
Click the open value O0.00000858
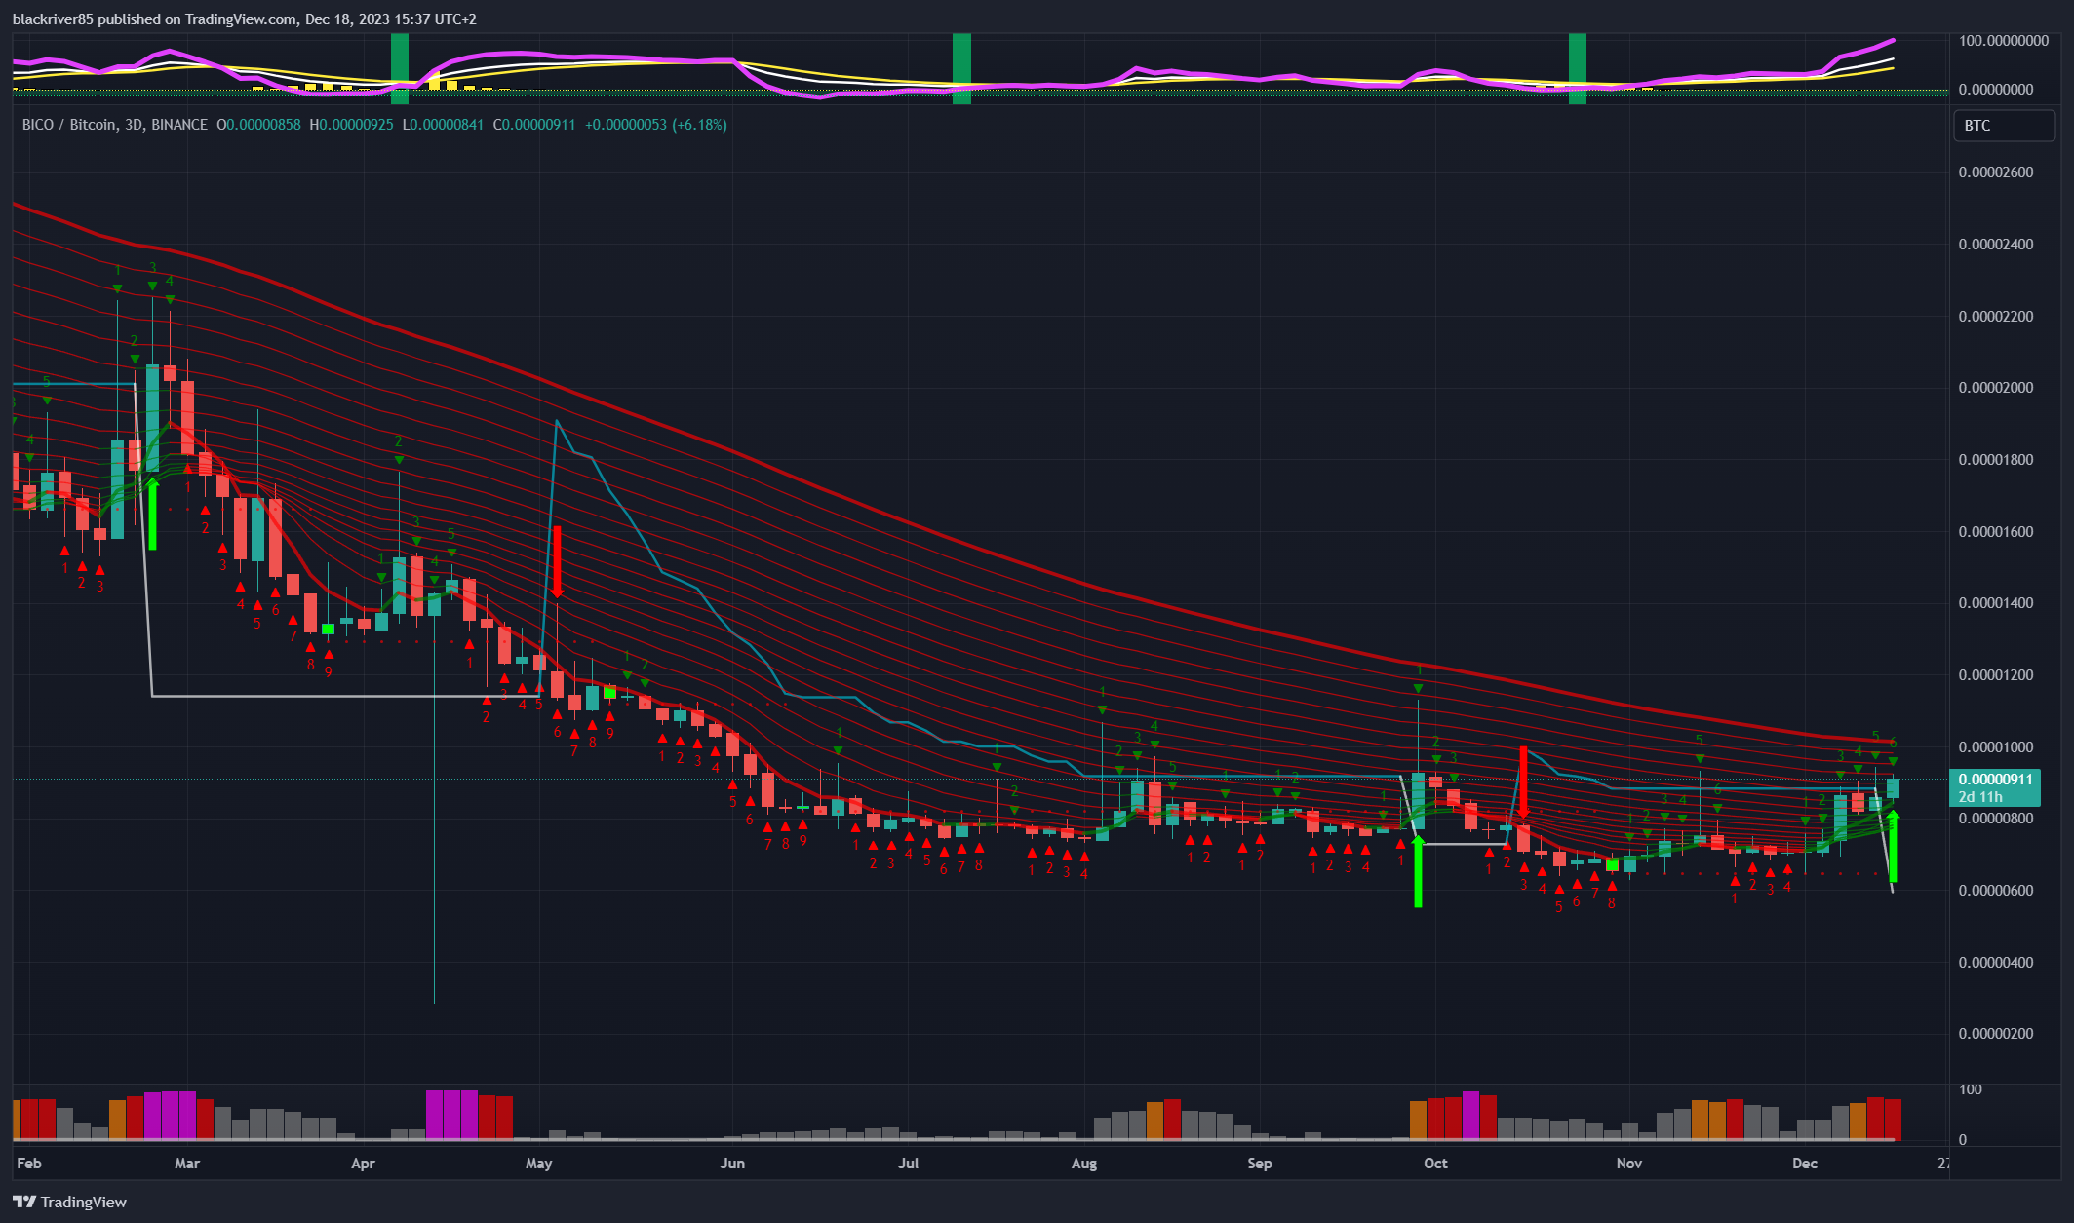tap(258, 125)
